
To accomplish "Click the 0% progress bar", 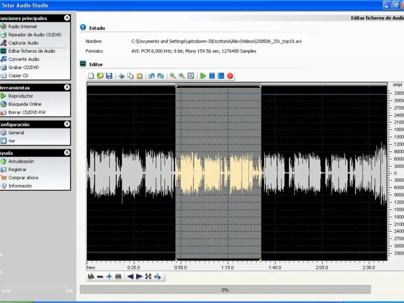I will click(x=225, y=290).
